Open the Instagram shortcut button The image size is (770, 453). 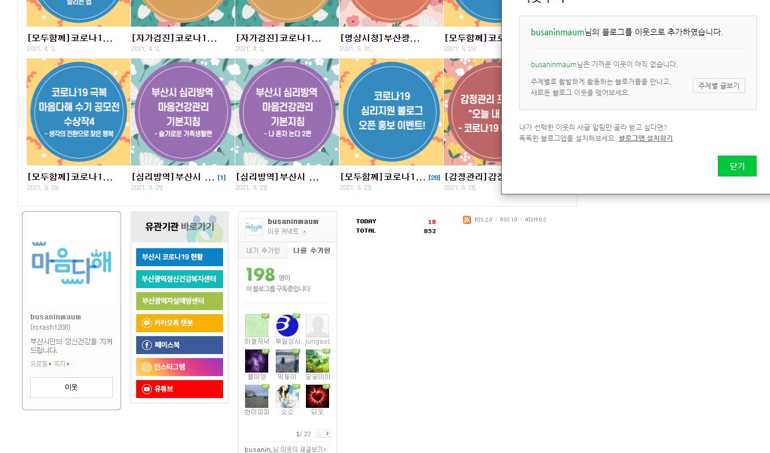click(x=179, y=367)
